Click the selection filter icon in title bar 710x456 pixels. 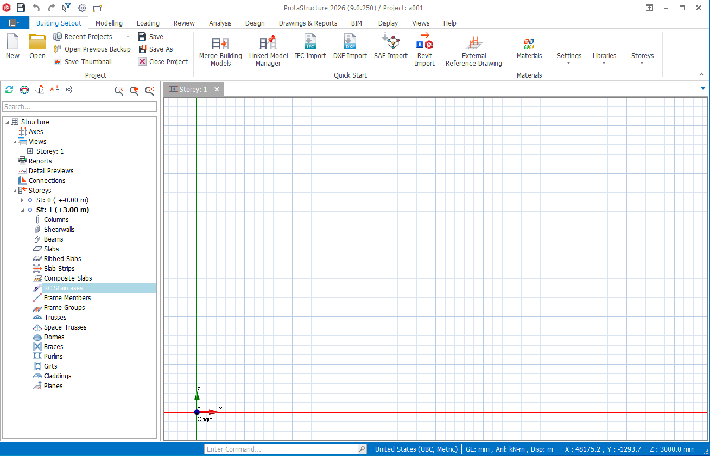67,8
